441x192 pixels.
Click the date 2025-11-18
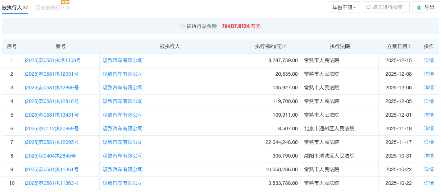(399, 128)
